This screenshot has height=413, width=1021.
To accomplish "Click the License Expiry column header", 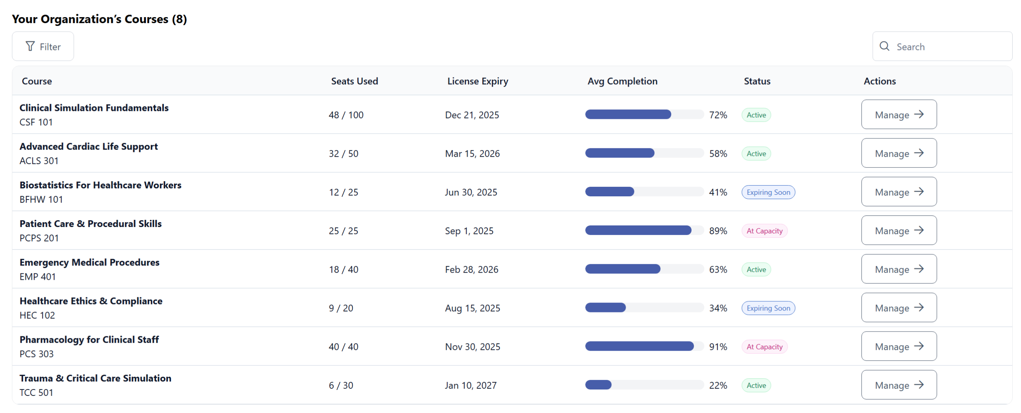I will [477, 81].
